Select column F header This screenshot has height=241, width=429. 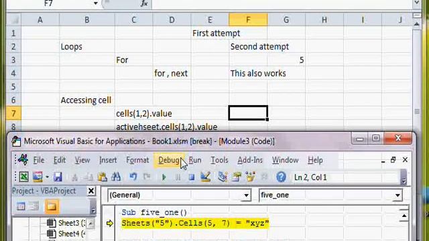[x=248, y=19]
